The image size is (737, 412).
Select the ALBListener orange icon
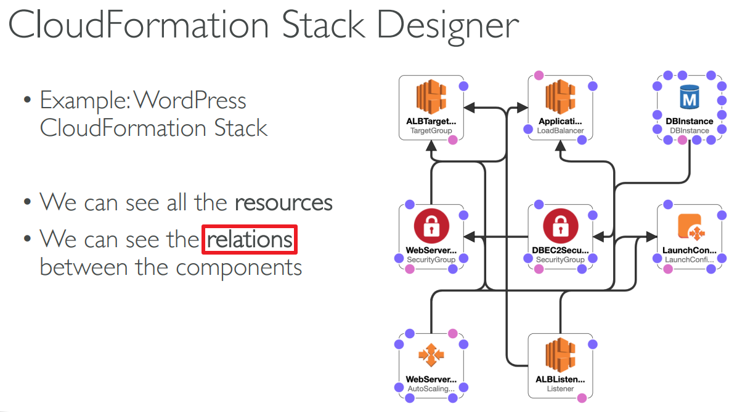(560, 356)
